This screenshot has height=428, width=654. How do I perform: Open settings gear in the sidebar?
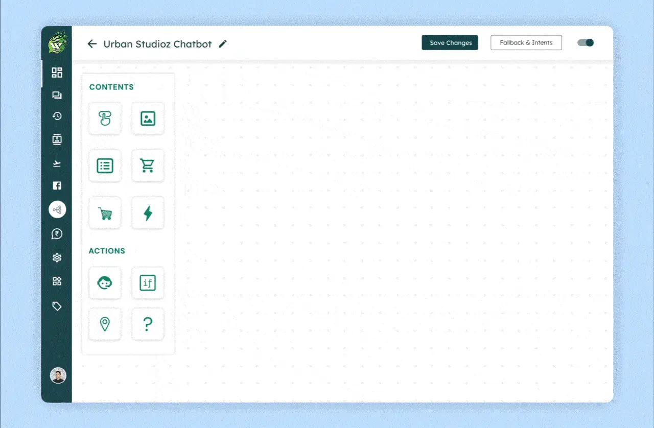click(x=57, y=258)
